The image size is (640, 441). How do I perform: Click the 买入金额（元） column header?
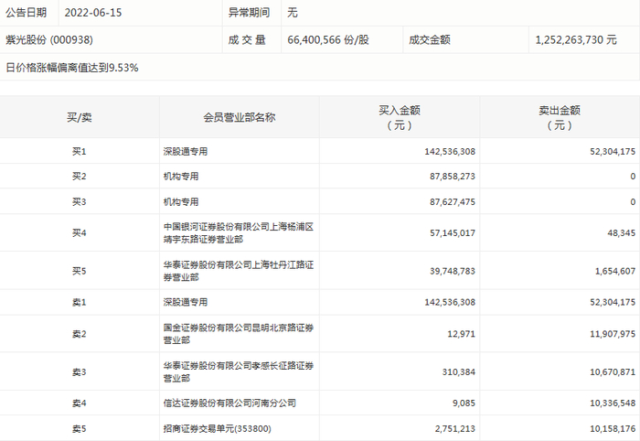(400, 118)
